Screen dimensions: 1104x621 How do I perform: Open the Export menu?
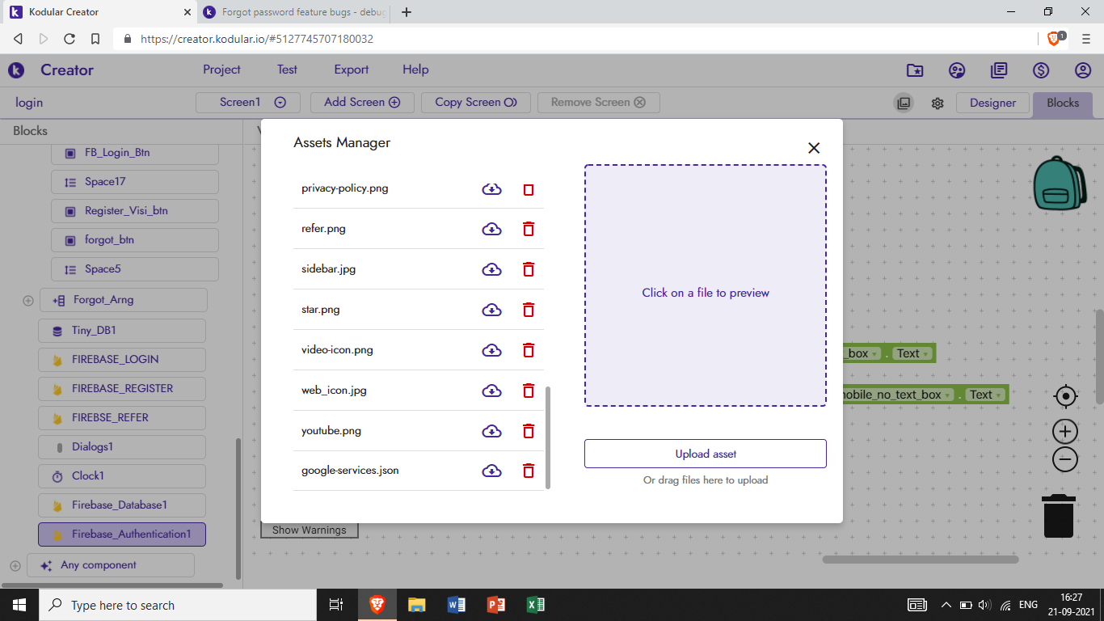click(x=352, y=70)
